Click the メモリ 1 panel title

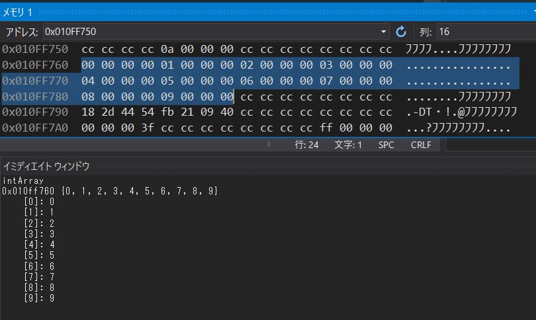(x=18, y=13)
